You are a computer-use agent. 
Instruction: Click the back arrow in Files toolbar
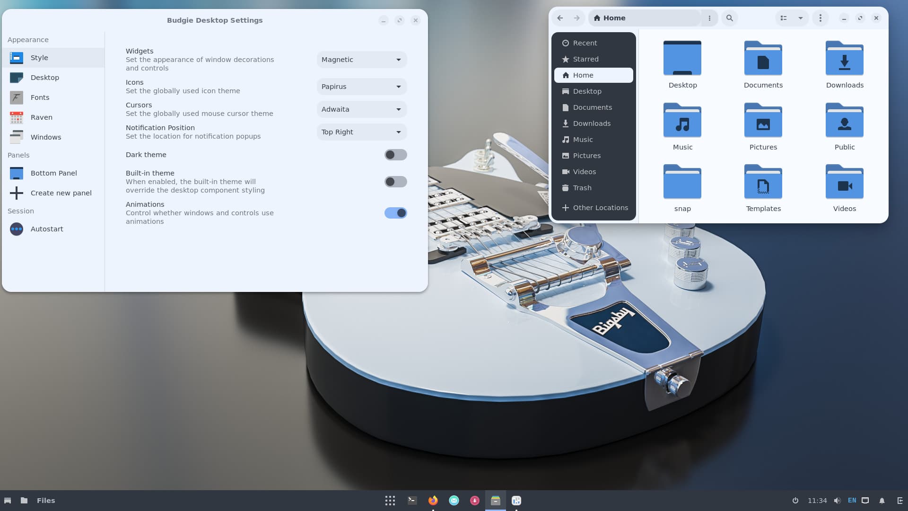(560, 18)
